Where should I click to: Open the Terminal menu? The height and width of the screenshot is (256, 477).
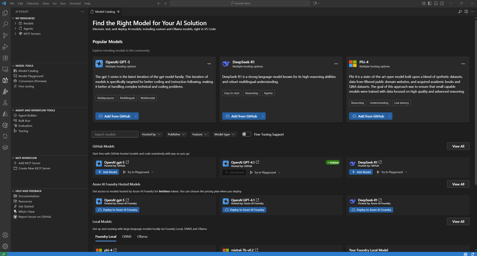(x=75, y=3)
